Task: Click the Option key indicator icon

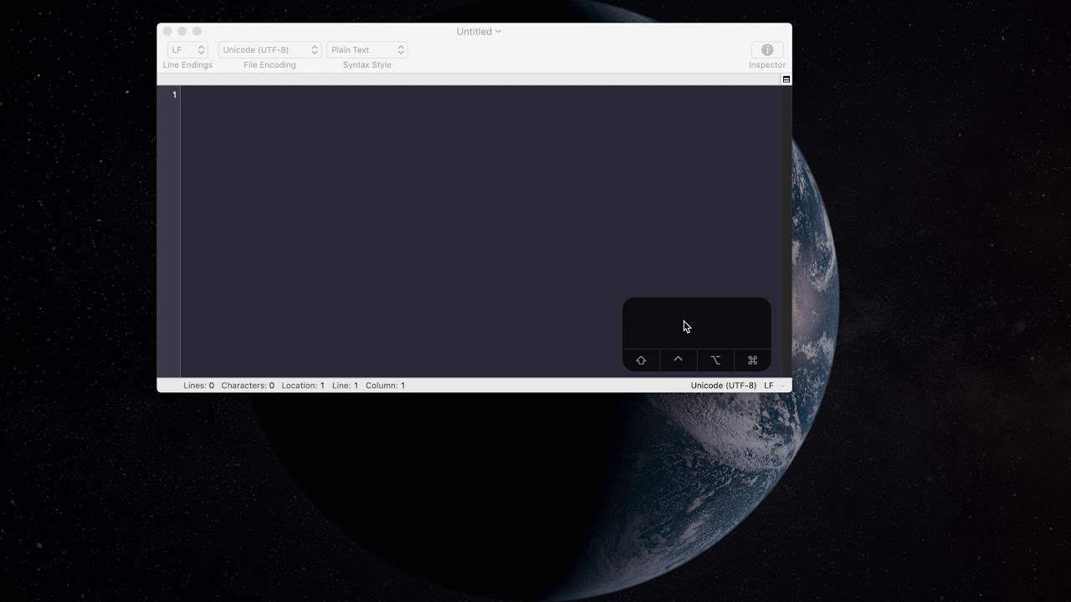Action: point(715,360)
